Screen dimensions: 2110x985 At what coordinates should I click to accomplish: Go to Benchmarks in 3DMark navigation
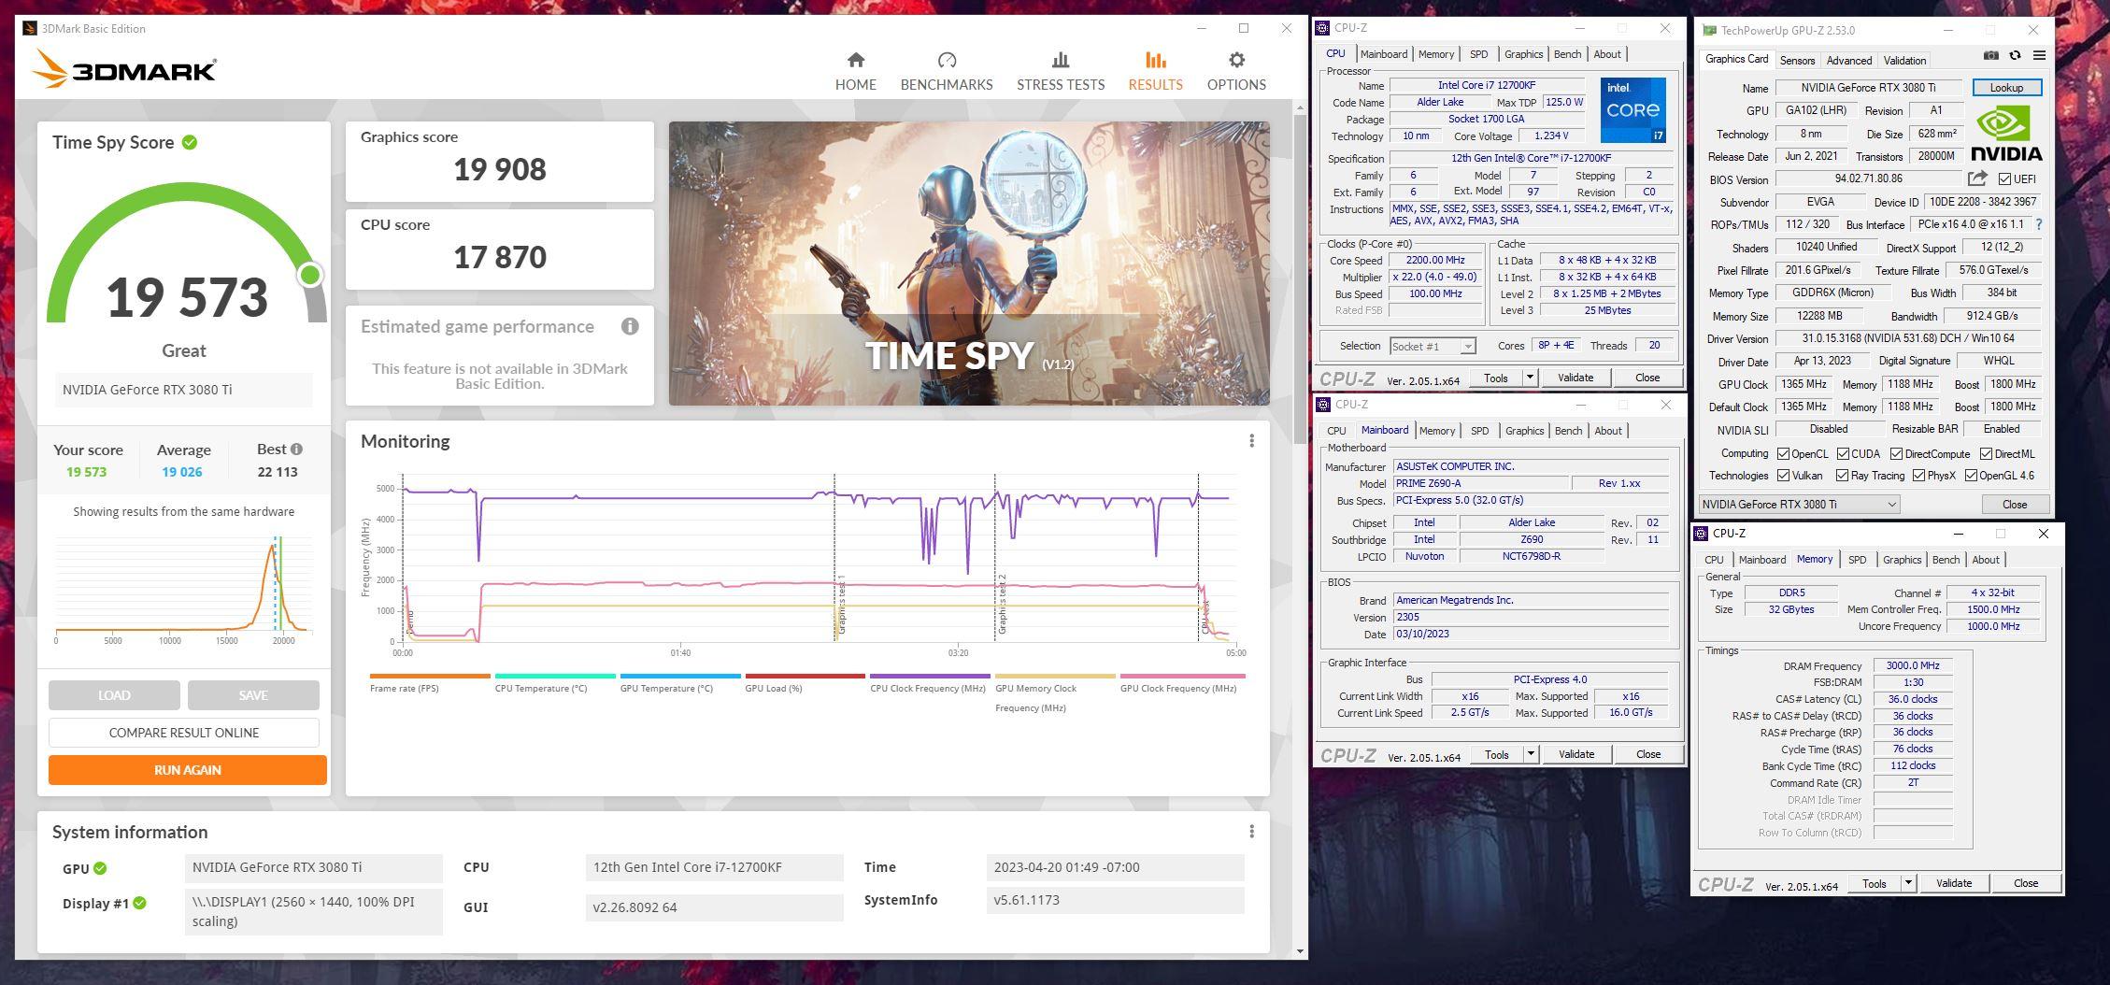coord(946,61)
